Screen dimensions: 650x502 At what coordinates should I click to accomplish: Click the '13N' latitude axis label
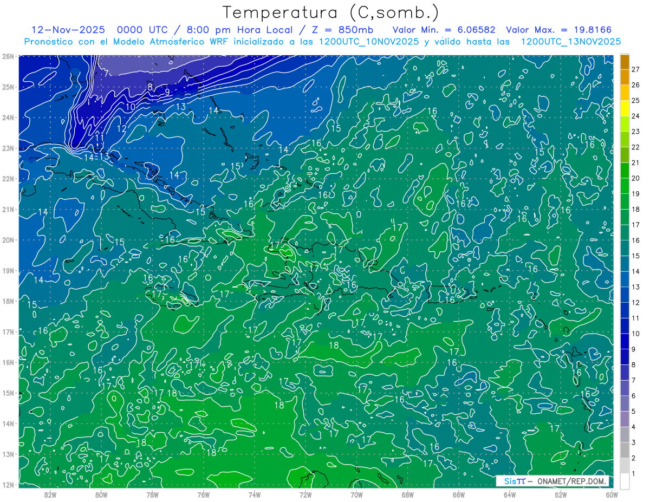click(x=8, y=454)
